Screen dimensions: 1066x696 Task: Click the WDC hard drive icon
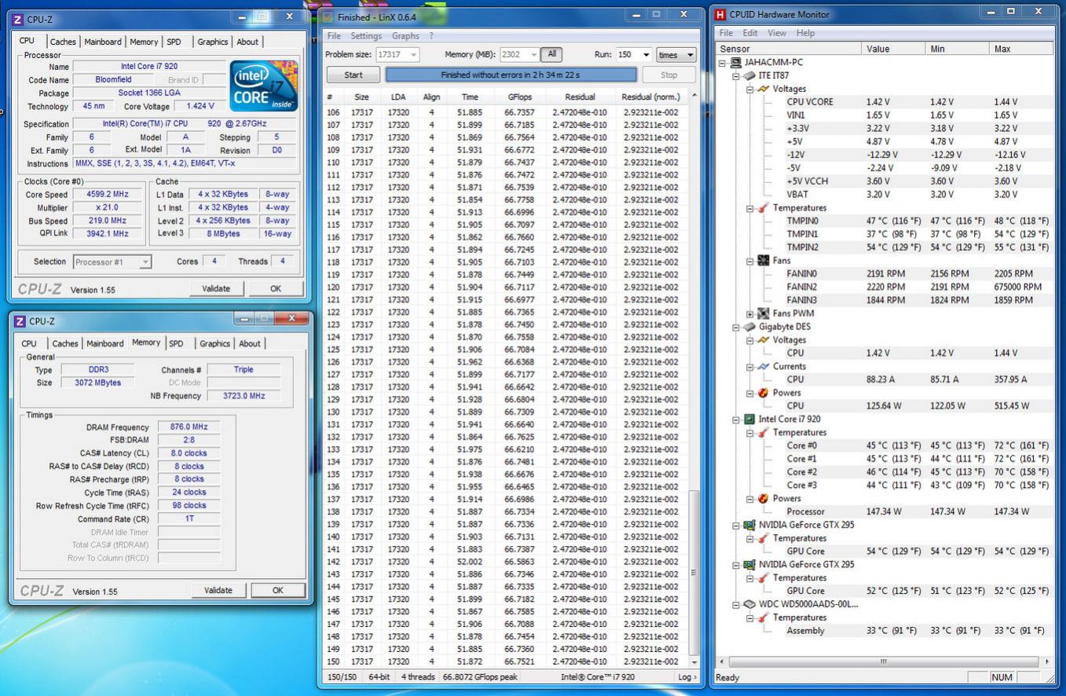tap(749, 604)
